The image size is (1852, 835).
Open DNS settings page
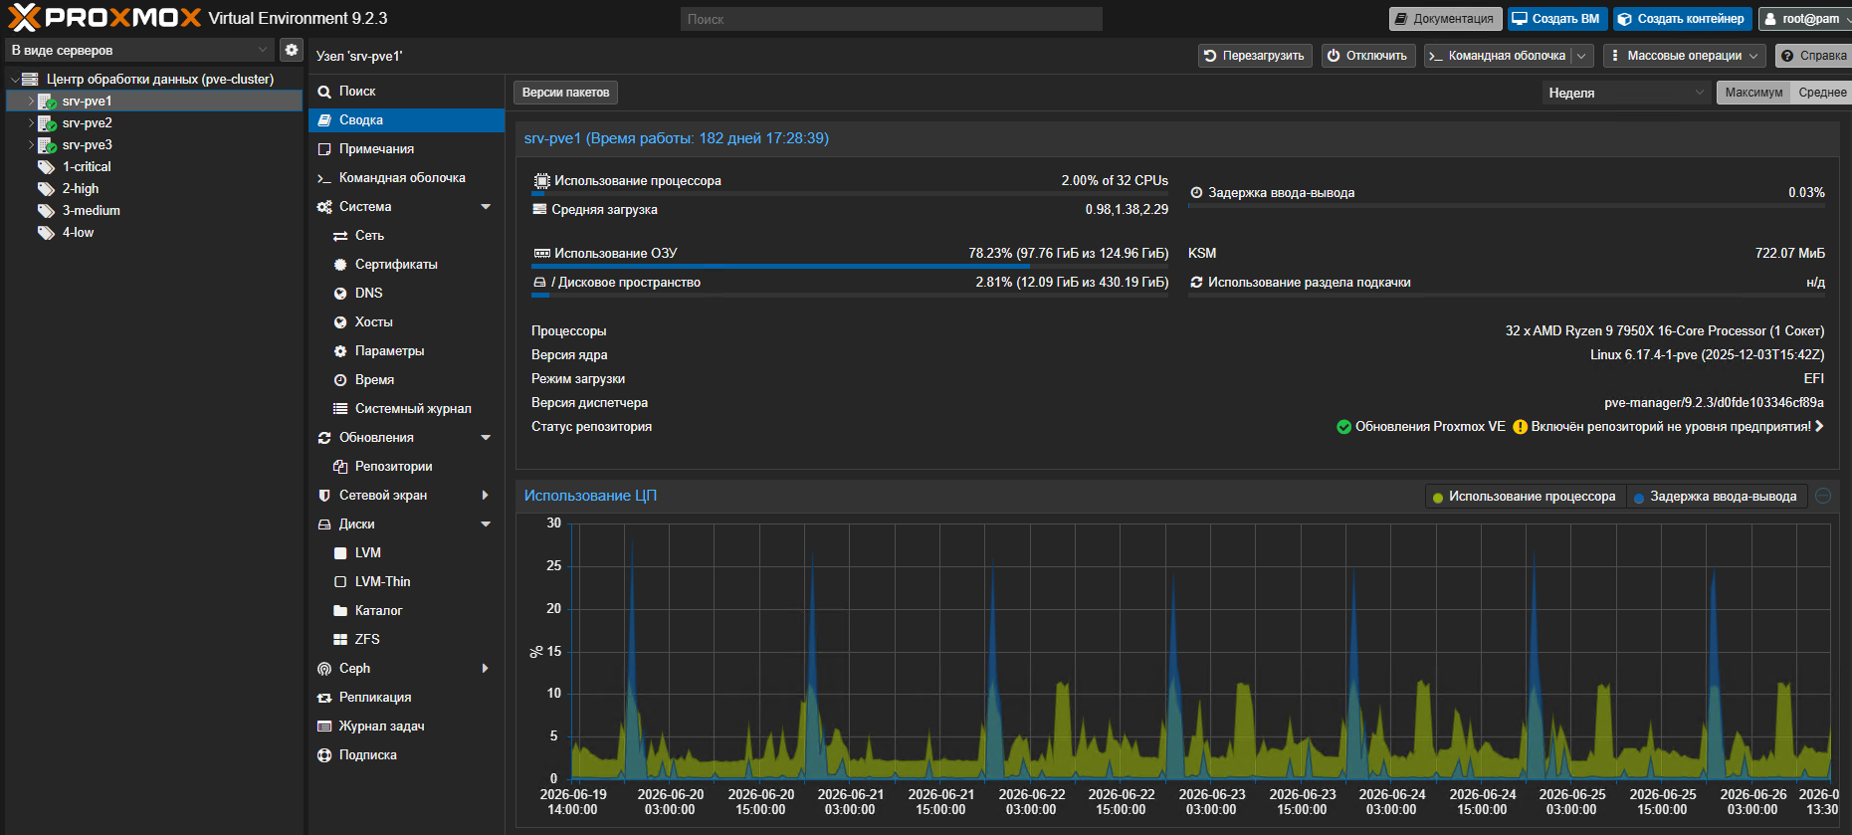tap(407, 294)
